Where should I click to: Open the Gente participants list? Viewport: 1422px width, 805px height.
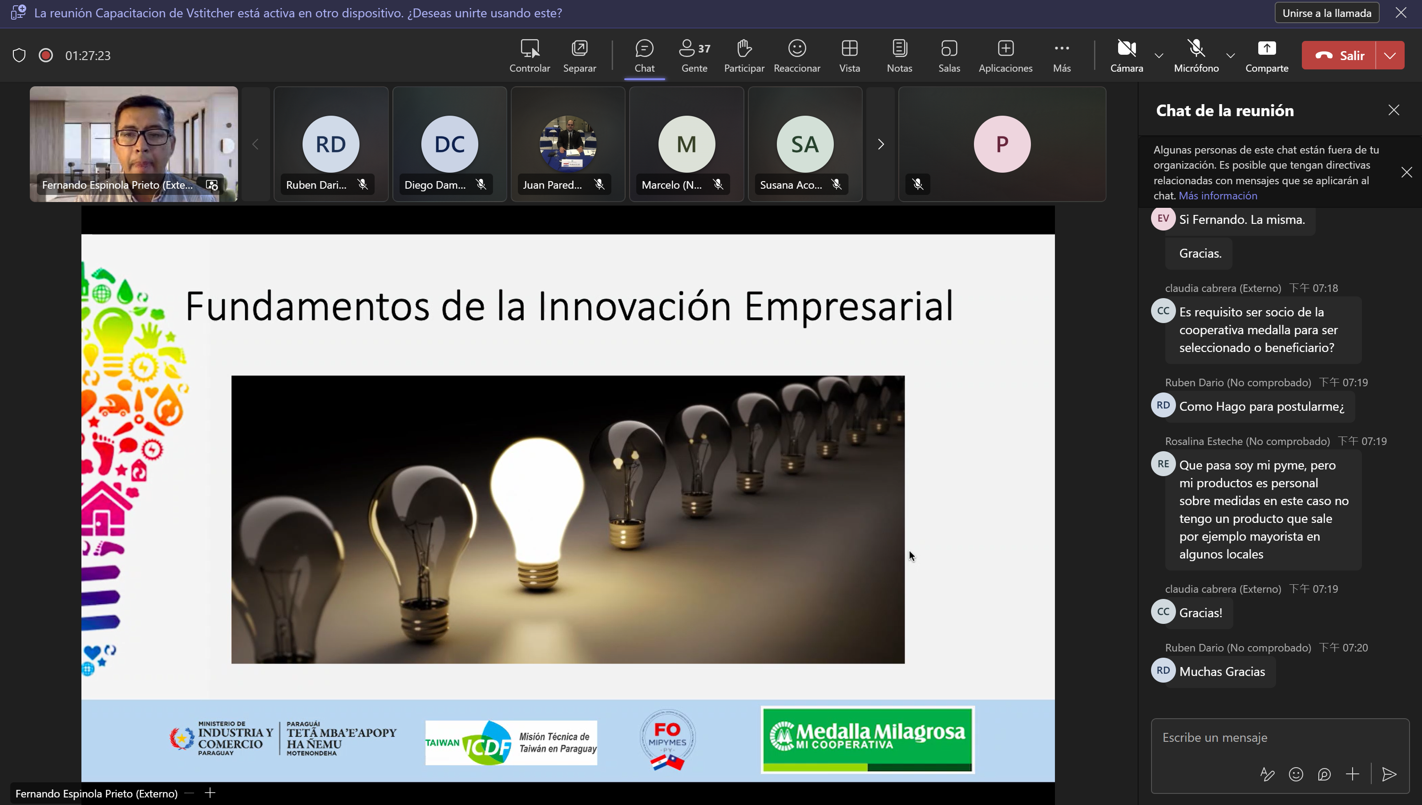(694, 56)
